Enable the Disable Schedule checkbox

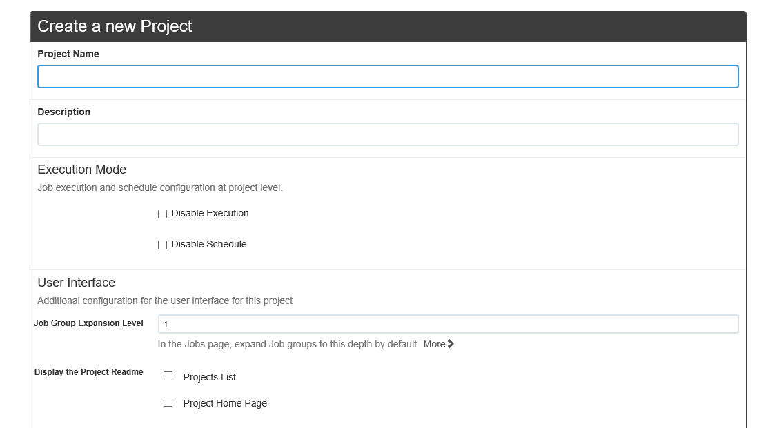[x=163, y=245]
